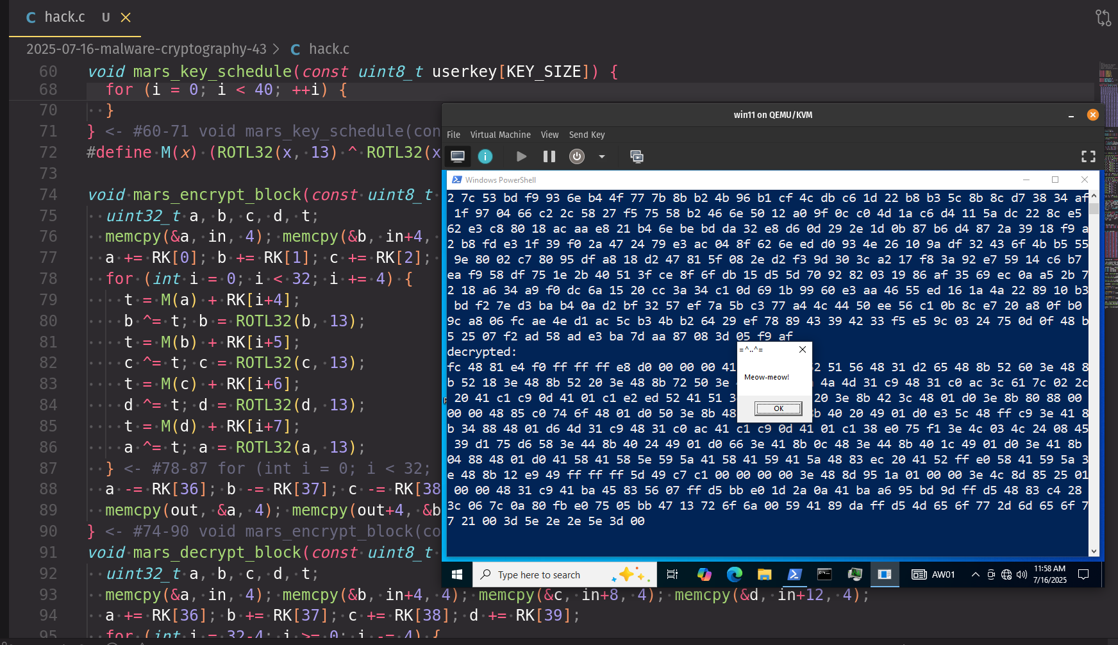
Task: Open the File menu in QEMU window
Action: click(453, 135)
